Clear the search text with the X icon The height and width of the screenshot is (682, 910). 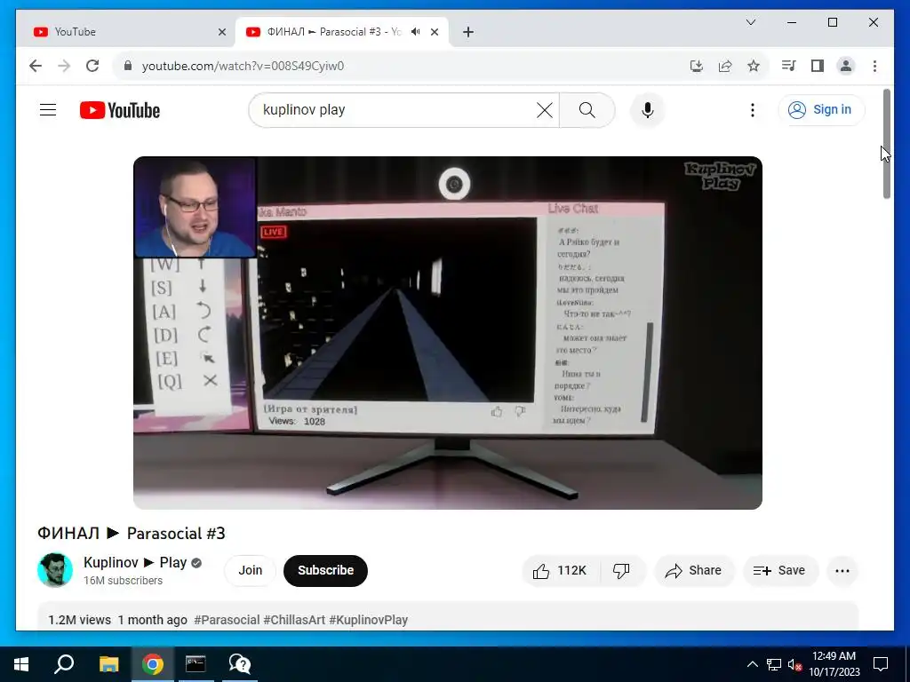pyautogui.click(x=545, y=110)
